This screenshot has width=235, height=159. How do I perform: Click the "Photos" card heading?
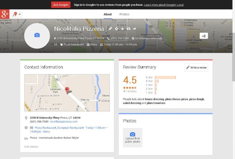tap(129, 121)
